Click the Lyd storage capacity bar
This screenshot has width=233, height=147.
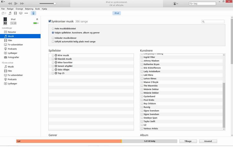[x=69, y=141]
